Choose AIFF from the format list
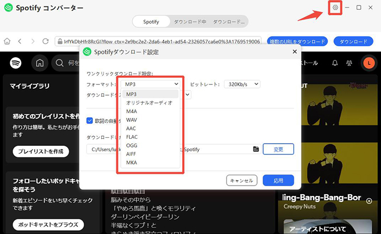The image size is (381, 234). coord(151,153)
